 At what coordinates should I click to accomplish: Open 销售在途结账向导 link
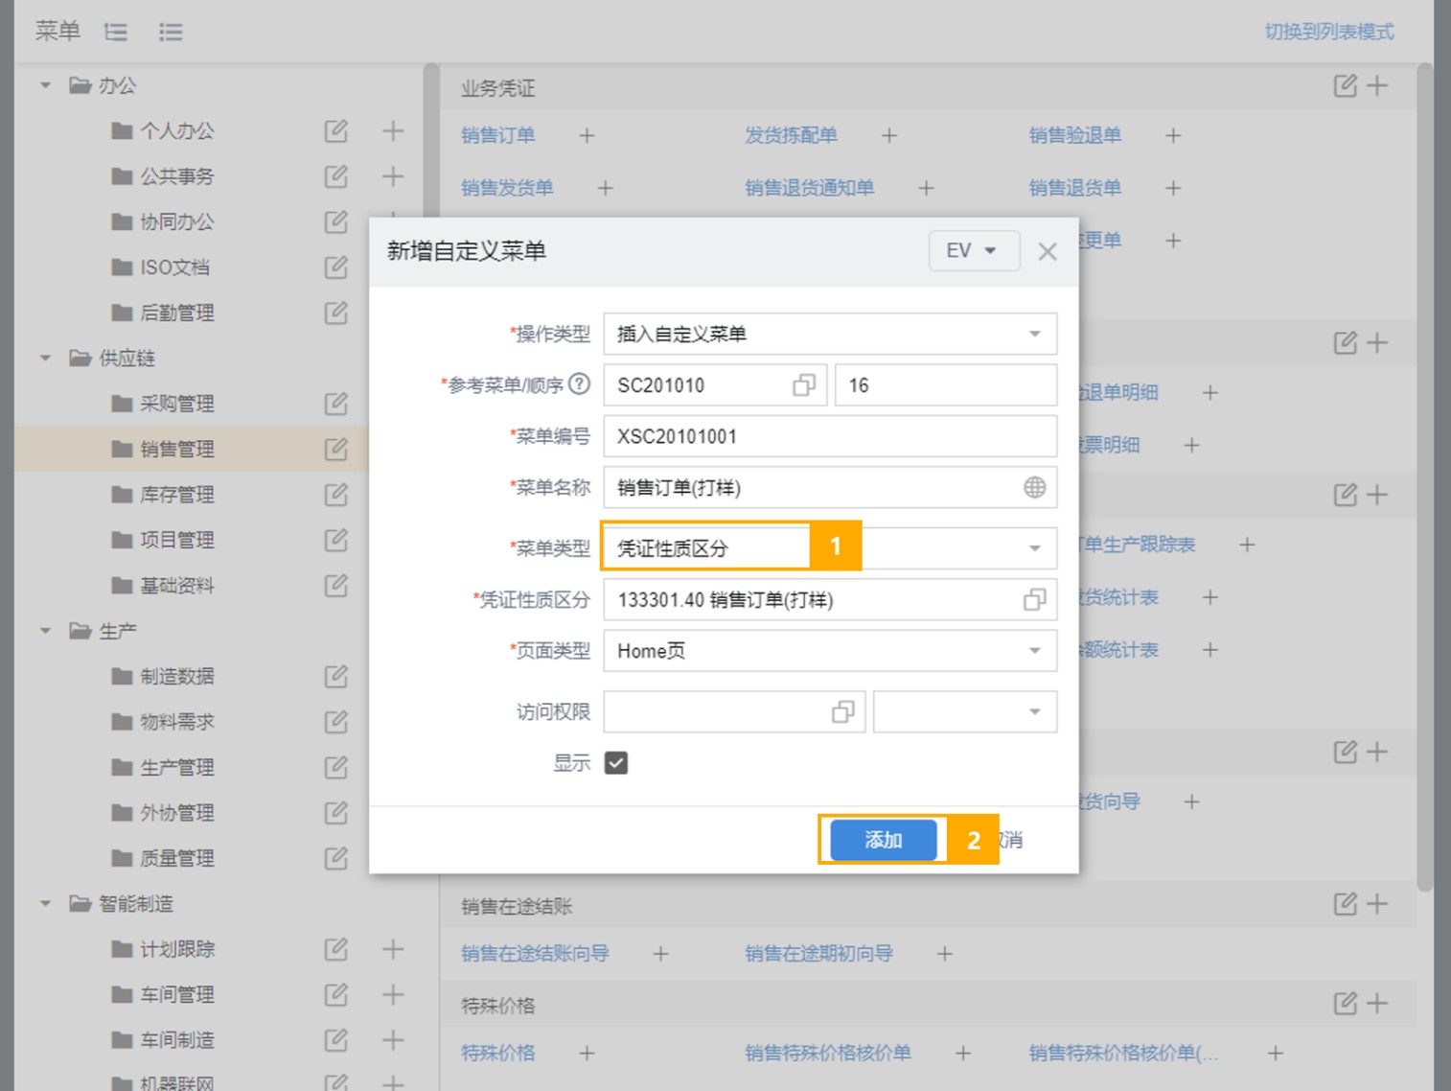[536, 953]
